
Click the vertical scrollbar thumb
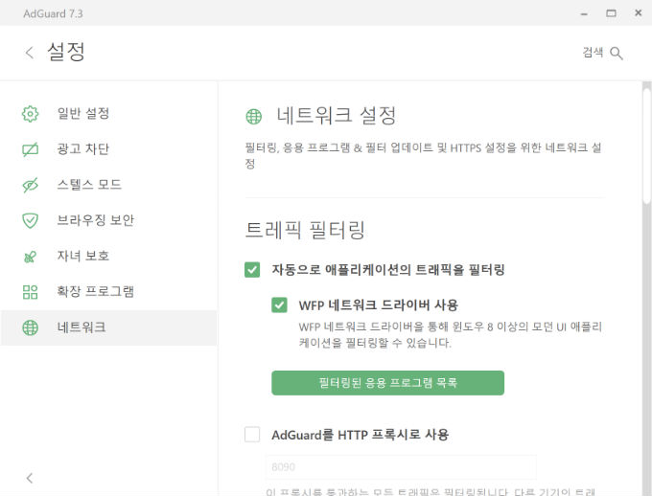(646, 146)
